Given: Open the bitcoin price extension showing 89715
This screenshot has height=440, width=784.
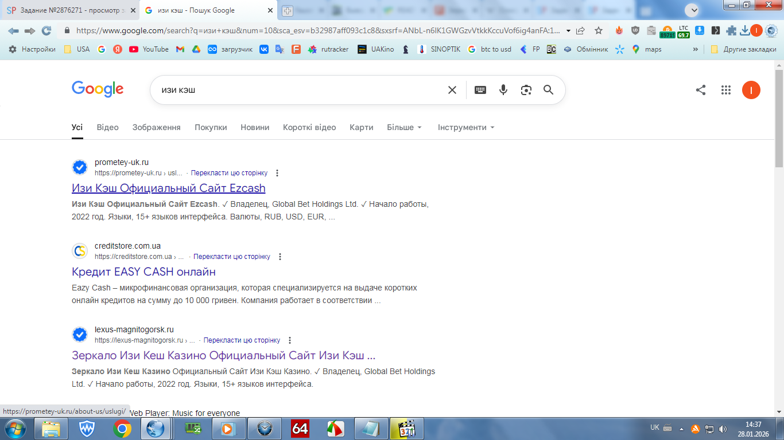Looking at the screenshot, I should pos(667,32).
